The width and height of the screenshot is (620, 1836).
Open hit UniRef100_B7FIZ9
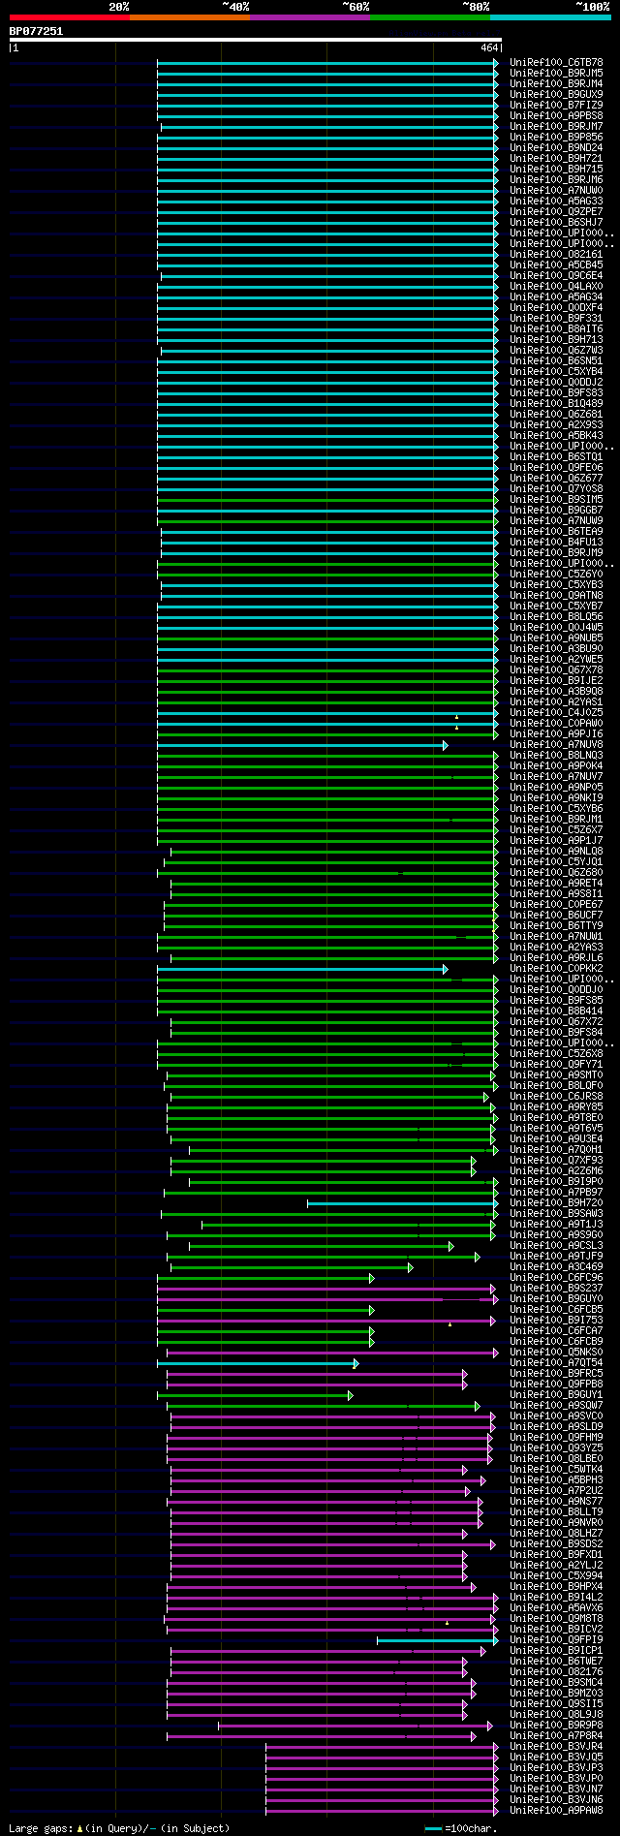(x=556, y=105)
